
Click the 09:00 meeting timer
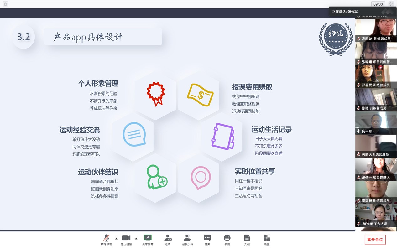tap(378, 4)
